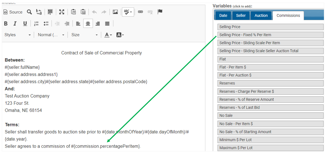Open the font Size dropdown
The width and height of the screenshot is (326, 155).
[84, 35]
